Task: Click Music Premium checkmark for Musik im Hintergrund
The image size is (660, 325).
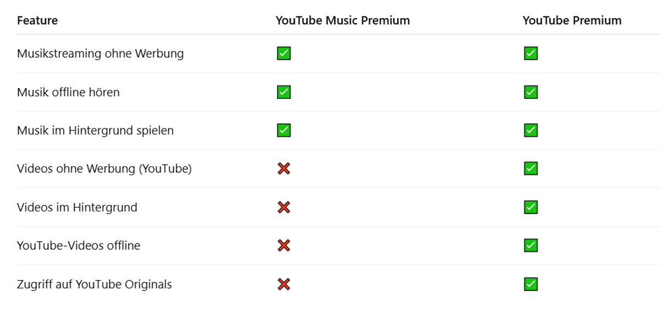Action: coord(284,130)
